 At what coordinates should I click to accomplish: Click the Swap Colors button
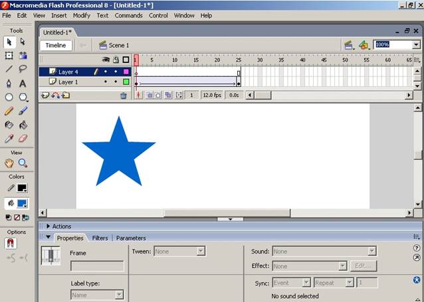pyautogui.click(x=26, y=218)
